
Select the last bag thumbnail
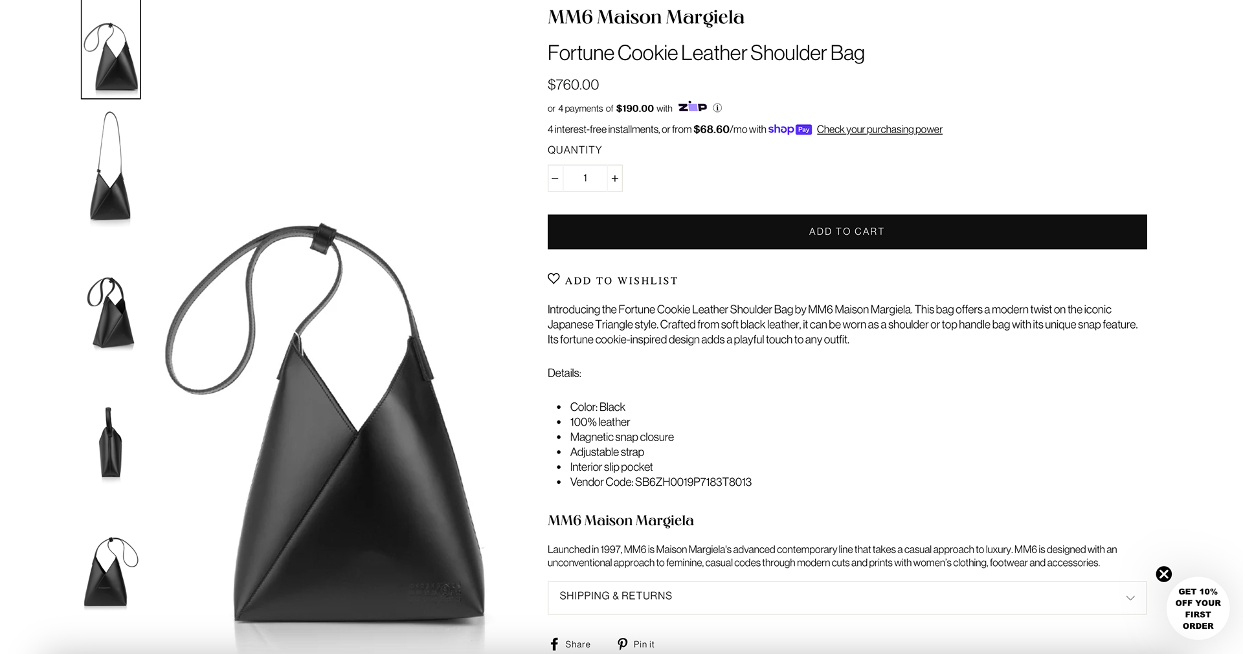pyautogui.click(x=111, y=572)
